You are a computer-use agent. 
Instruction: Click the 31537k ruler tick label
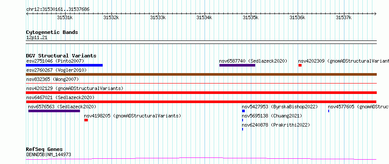[x=344, y=17]
